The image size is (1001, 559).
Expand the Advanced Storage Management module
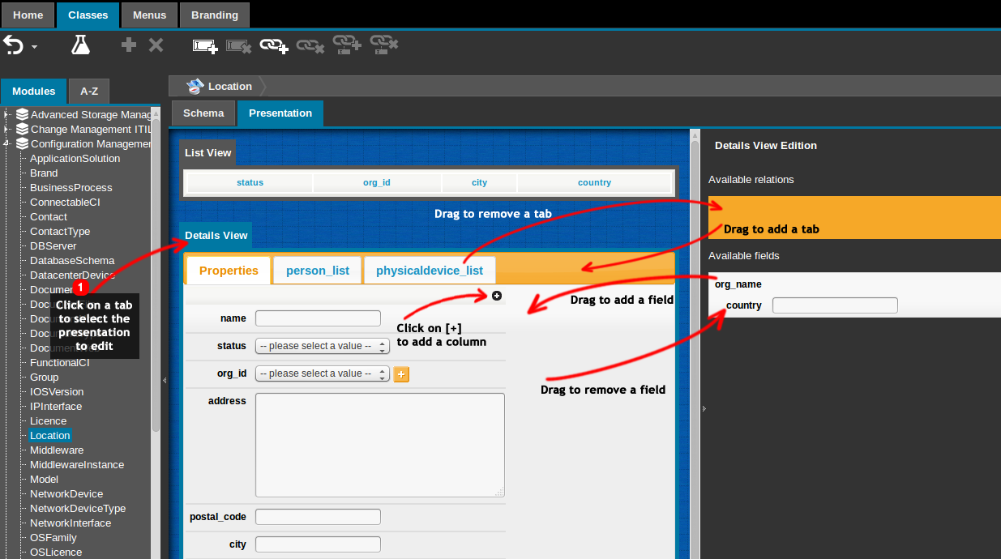pos(6,114)
